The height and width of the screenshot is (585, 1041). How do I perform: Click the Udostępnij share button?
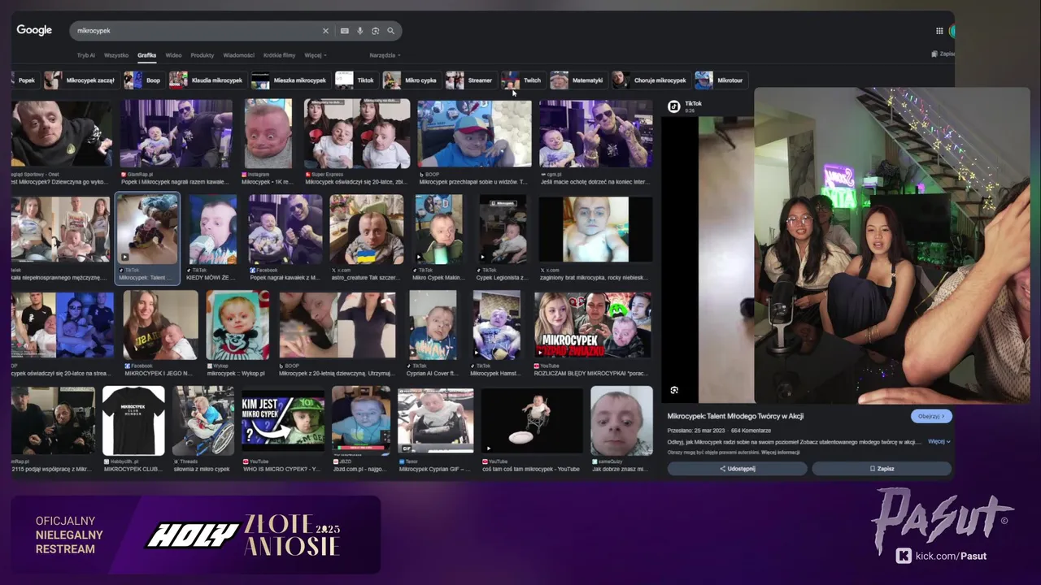(x=737, y=469)
